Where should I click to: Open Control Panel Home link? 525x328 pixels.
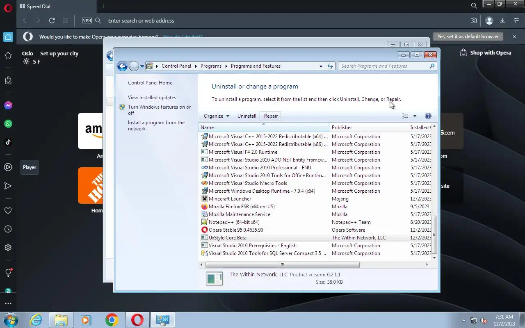tap(150, 83)
